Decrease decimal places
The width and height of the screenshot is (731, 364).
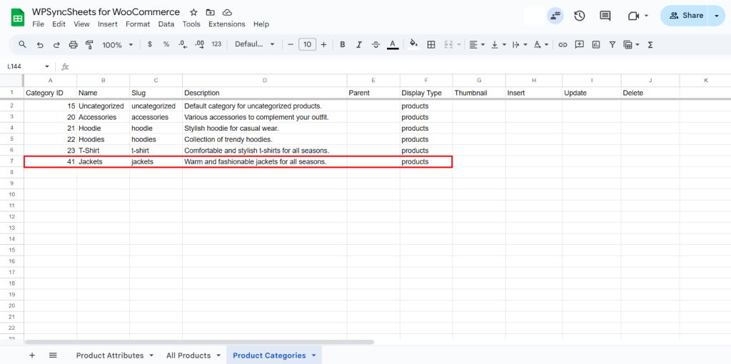[x=183, y=44]
